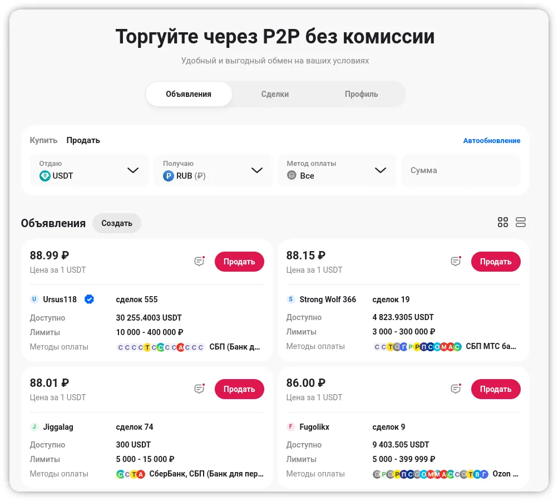This screenshot has width=558, height=501.
Task: Open the Сделки tab
Action: (x=275, y=94)
